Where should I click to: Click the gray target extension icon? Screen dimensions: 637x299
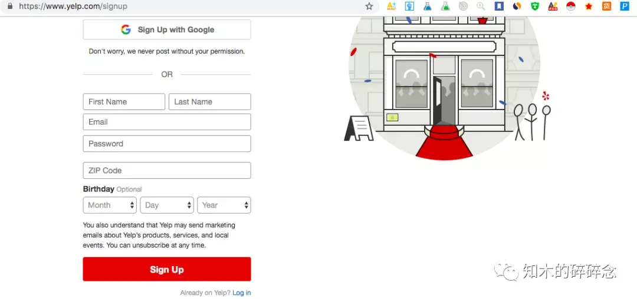click(x=463, y=6)
